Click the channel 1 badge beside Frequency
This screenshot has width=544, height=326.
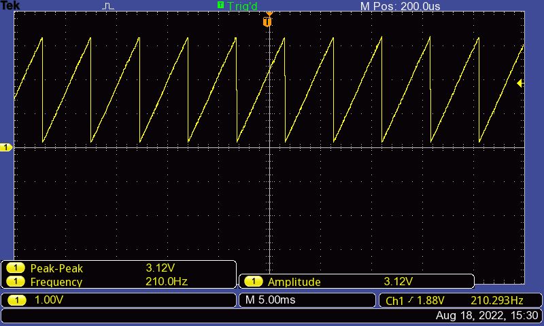[x=16, y=282]
